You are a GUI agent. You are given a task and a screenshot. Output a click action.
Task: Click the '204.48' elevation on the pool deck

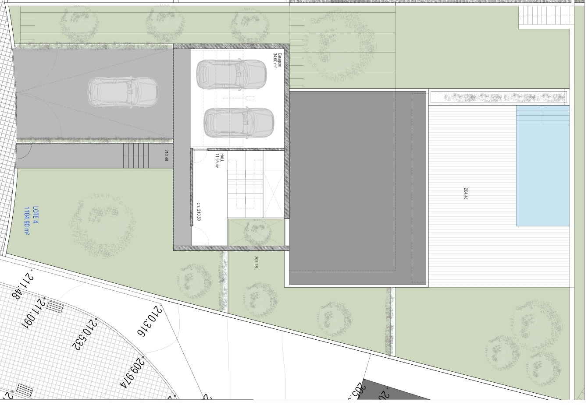[465, 194]
